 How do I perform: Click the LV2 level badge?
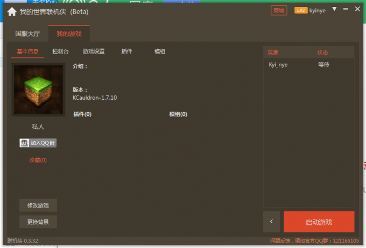(301, 11)
